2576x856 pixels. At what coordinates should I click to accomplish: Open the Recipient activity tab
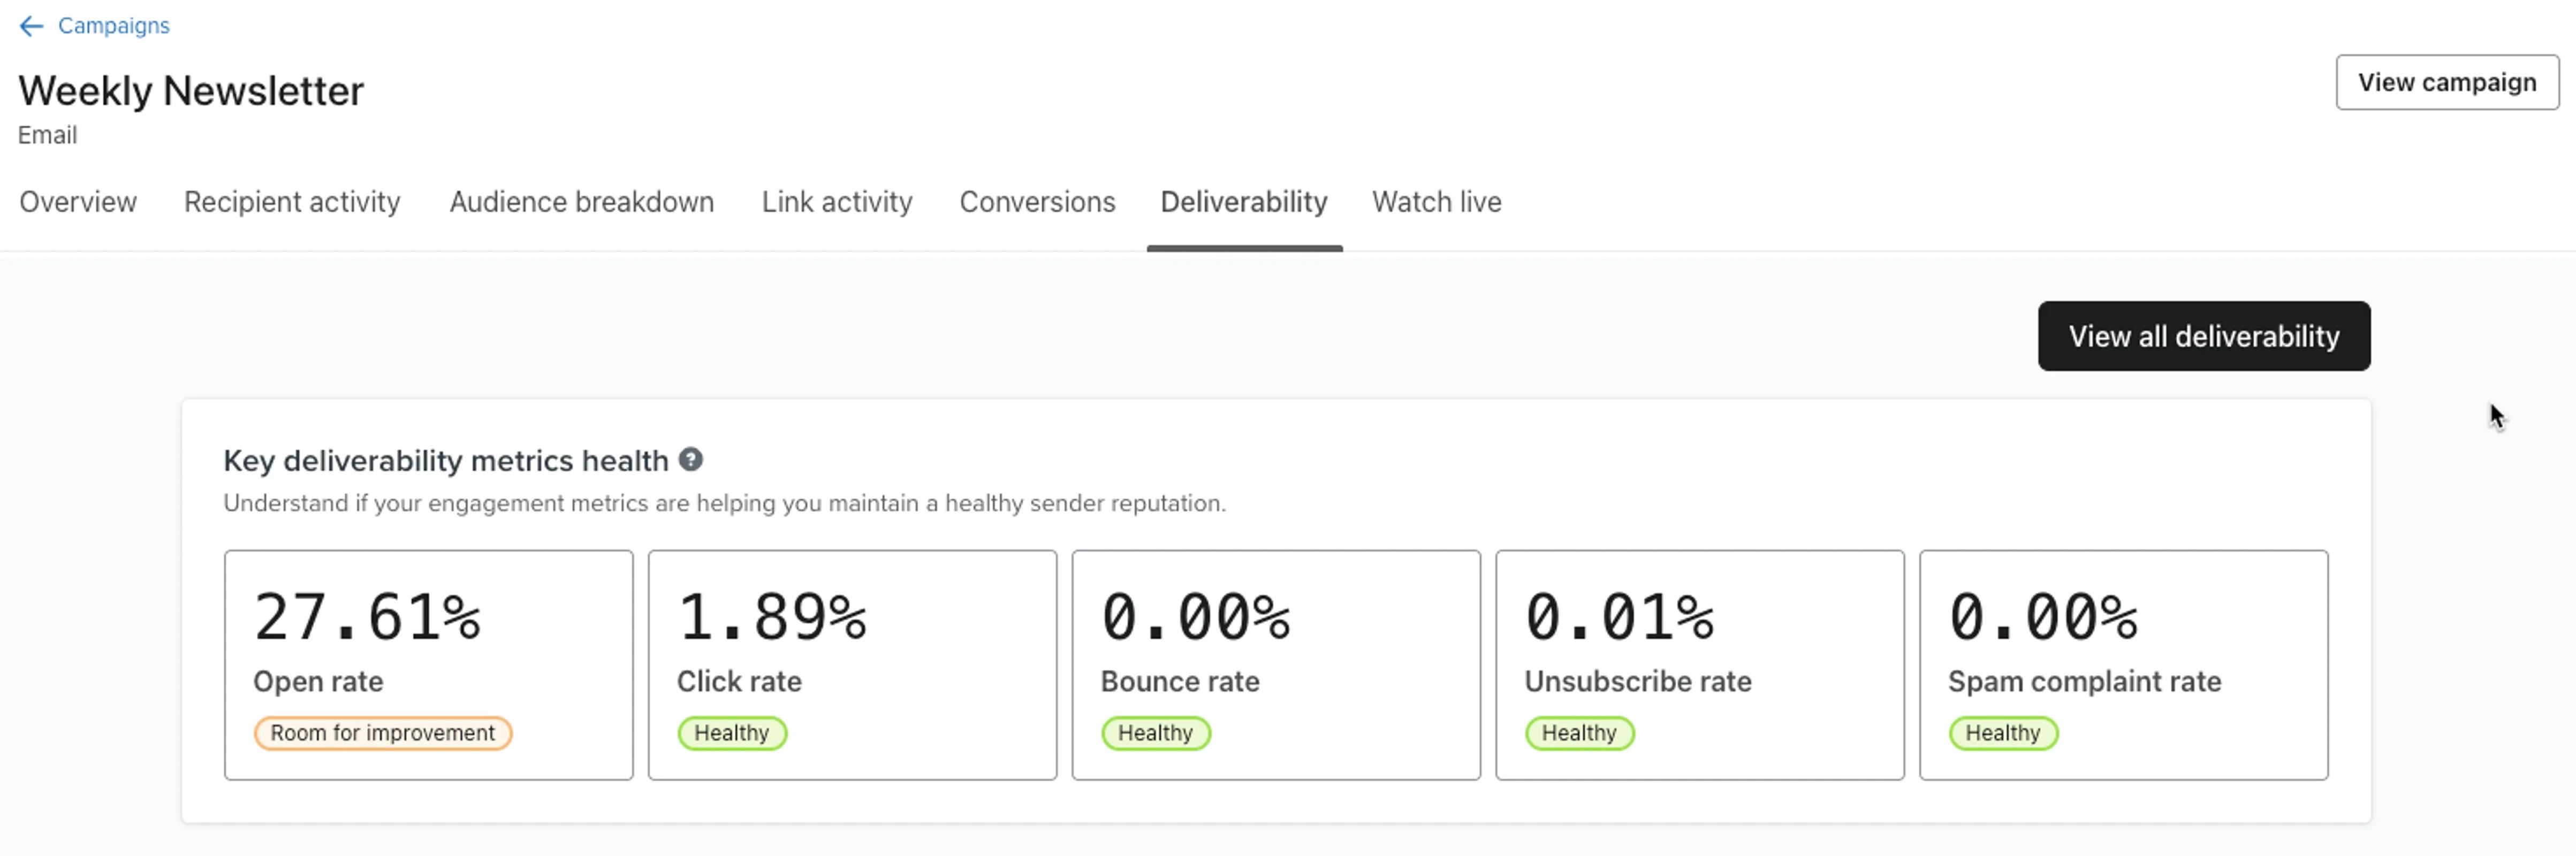click(x=291, y=202)
